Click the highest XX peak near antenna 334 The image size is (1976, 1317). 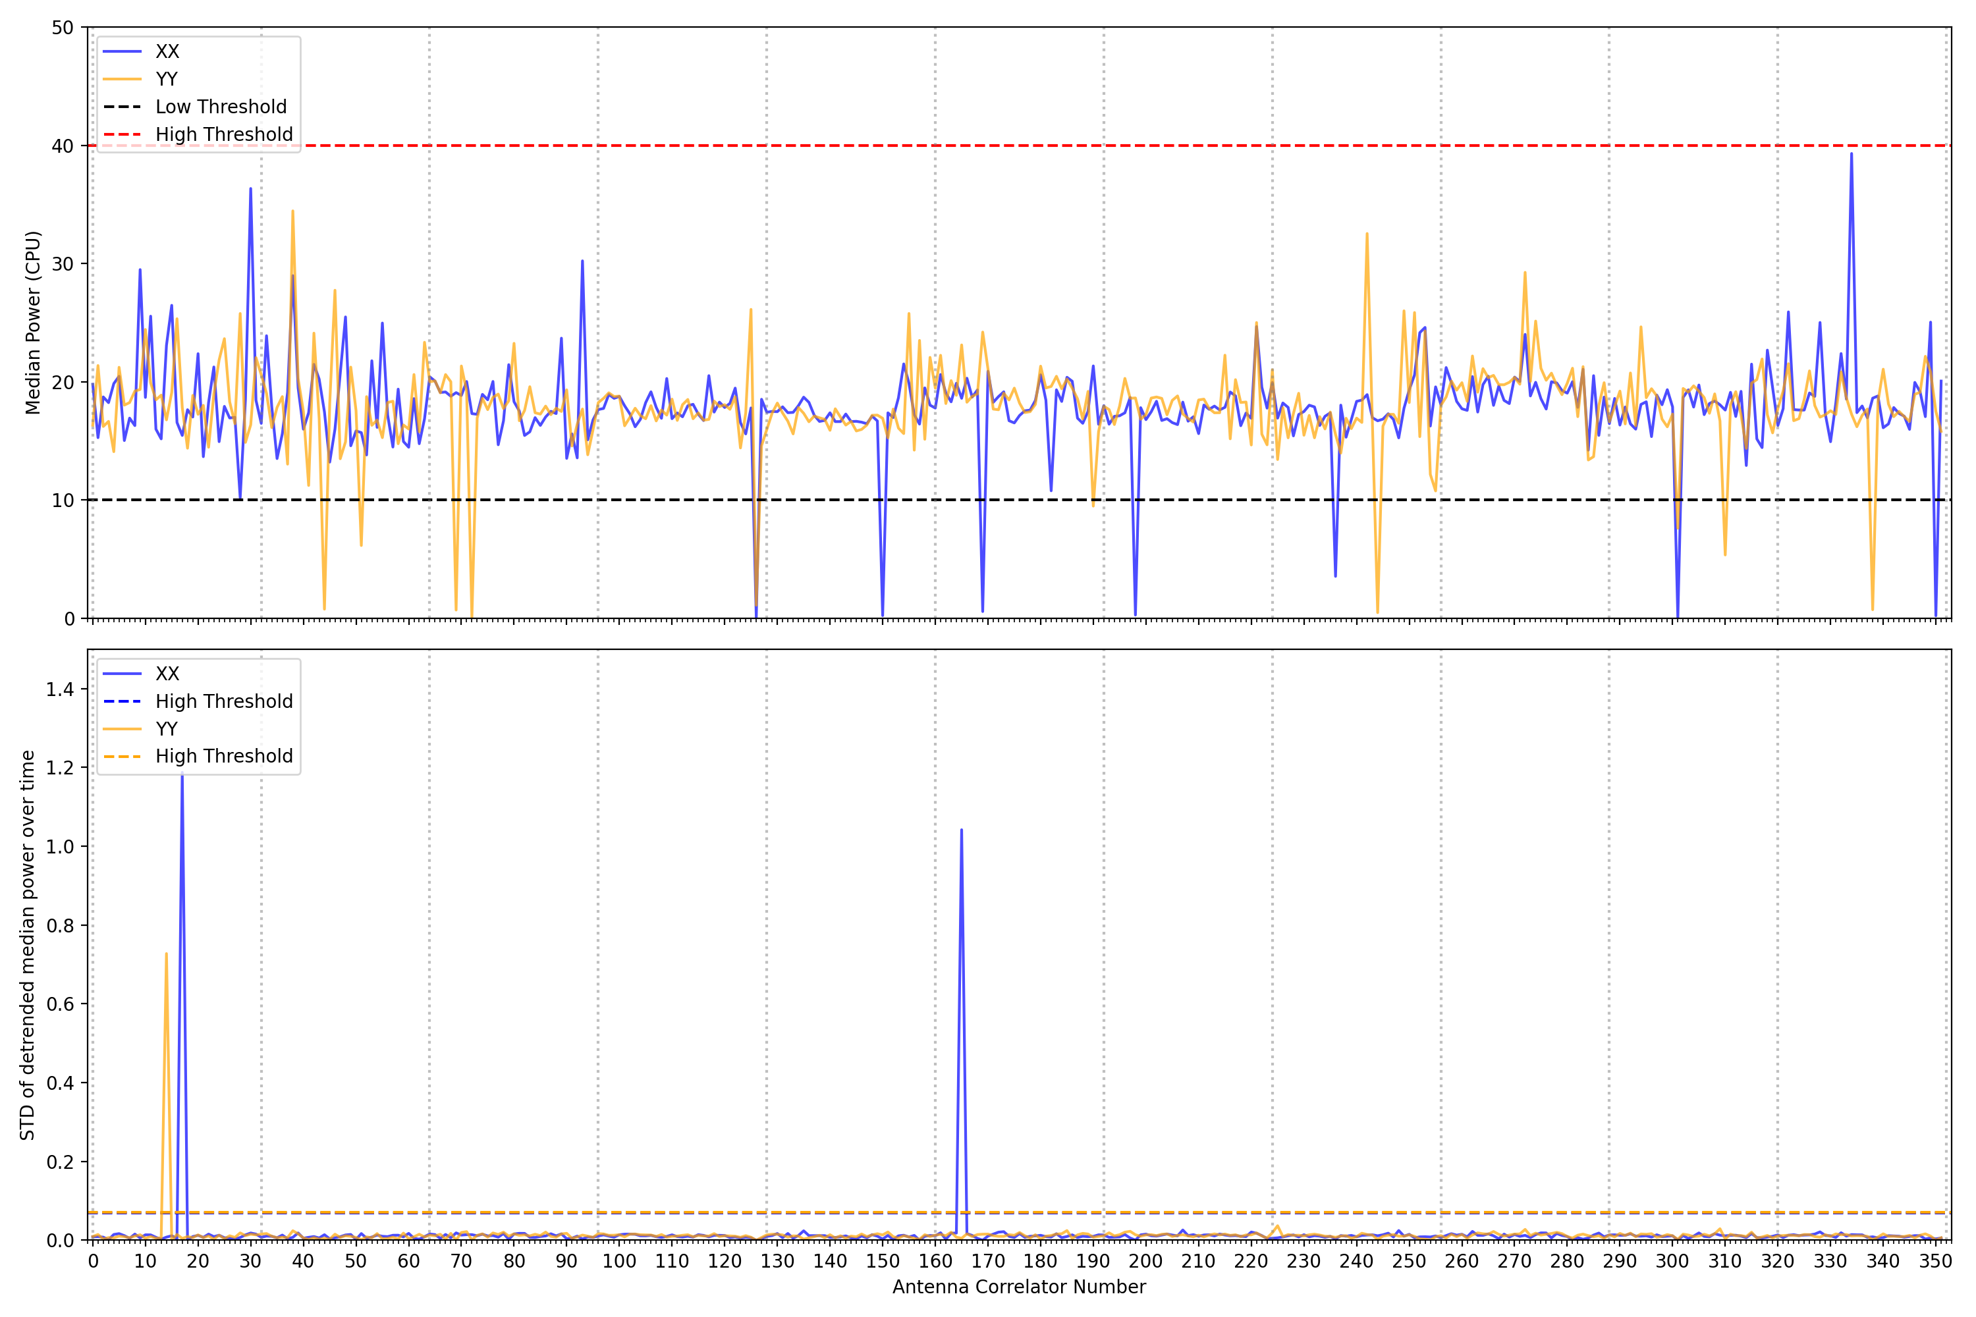[x=1851, y=153]
